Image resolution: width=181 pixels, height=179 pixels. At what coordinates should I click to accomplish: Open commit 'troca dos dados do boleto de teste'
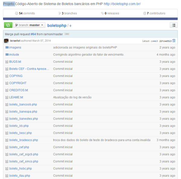coord(102,140)
